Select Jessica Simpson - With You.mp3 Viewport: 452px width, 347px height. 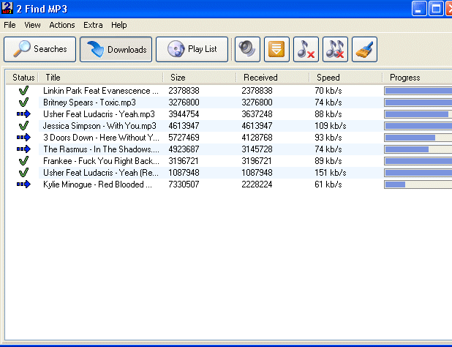click(x=99, y=126)
